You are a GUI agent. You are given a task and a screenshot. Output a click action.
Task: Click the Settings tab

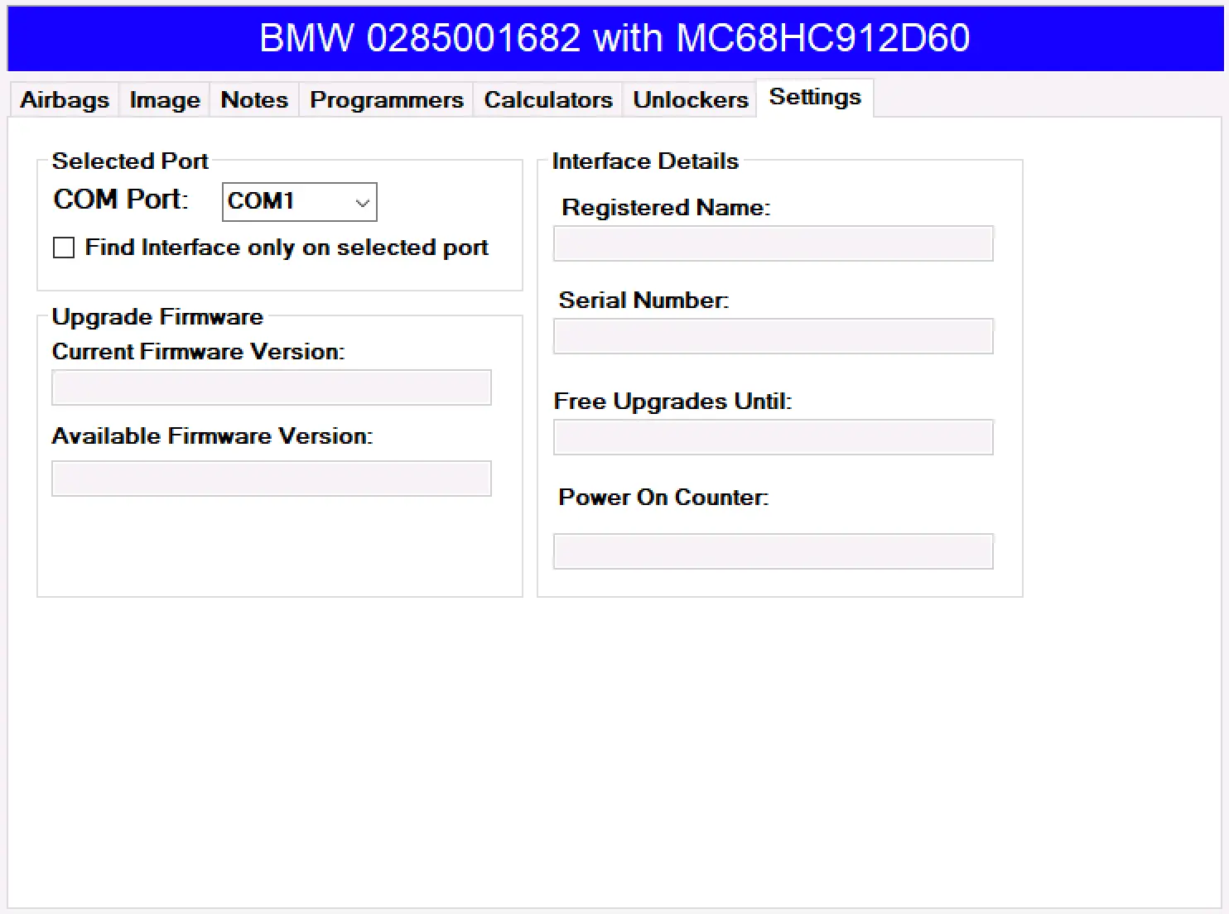[x=815, y=98]
